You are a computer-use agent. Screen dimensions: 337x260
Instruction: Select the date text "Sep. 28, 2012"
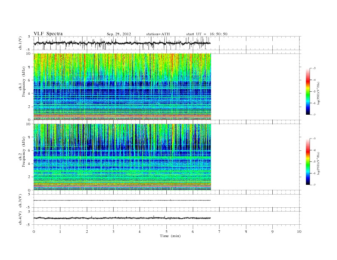coord(119,34)
